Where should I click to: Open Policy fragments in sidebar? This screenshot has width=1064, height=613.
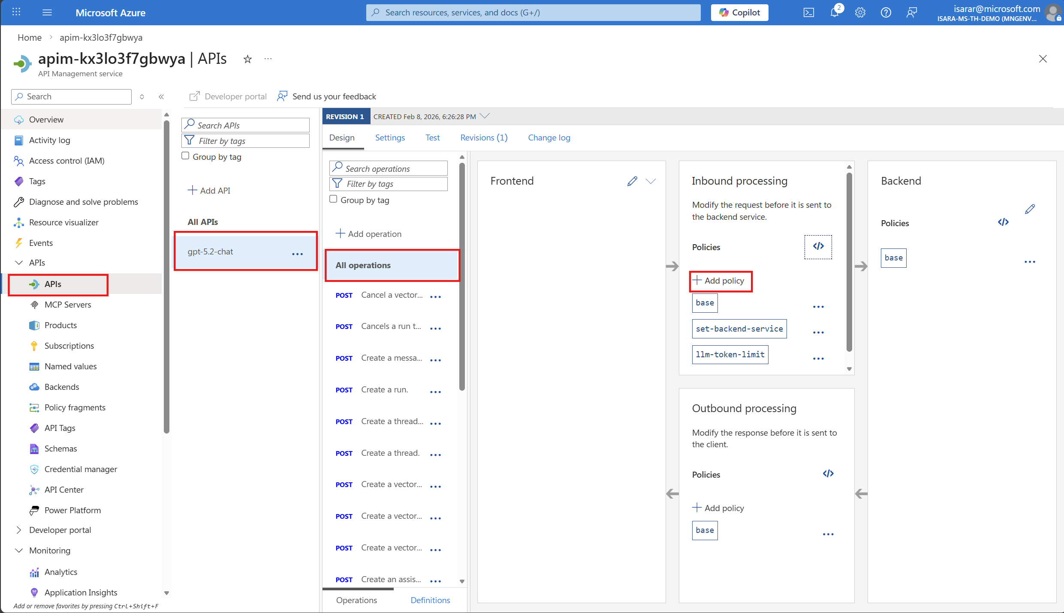pos(75,407)
